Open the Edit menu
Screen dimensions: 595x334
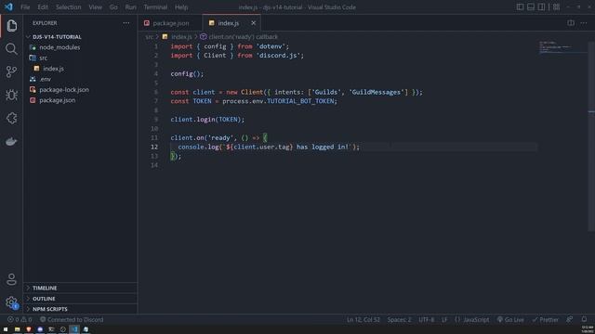(x=43, y=6)
